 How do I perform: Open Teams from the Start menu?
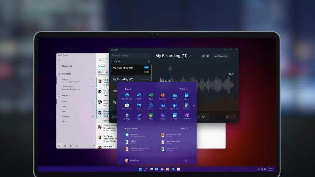click(x=162, y=115)
